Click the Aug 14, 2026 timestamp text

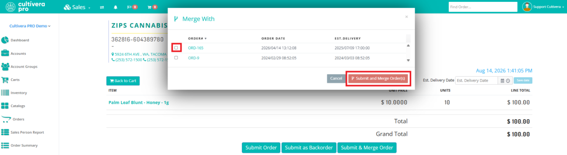pyautogui.click(x=504, y=71)
